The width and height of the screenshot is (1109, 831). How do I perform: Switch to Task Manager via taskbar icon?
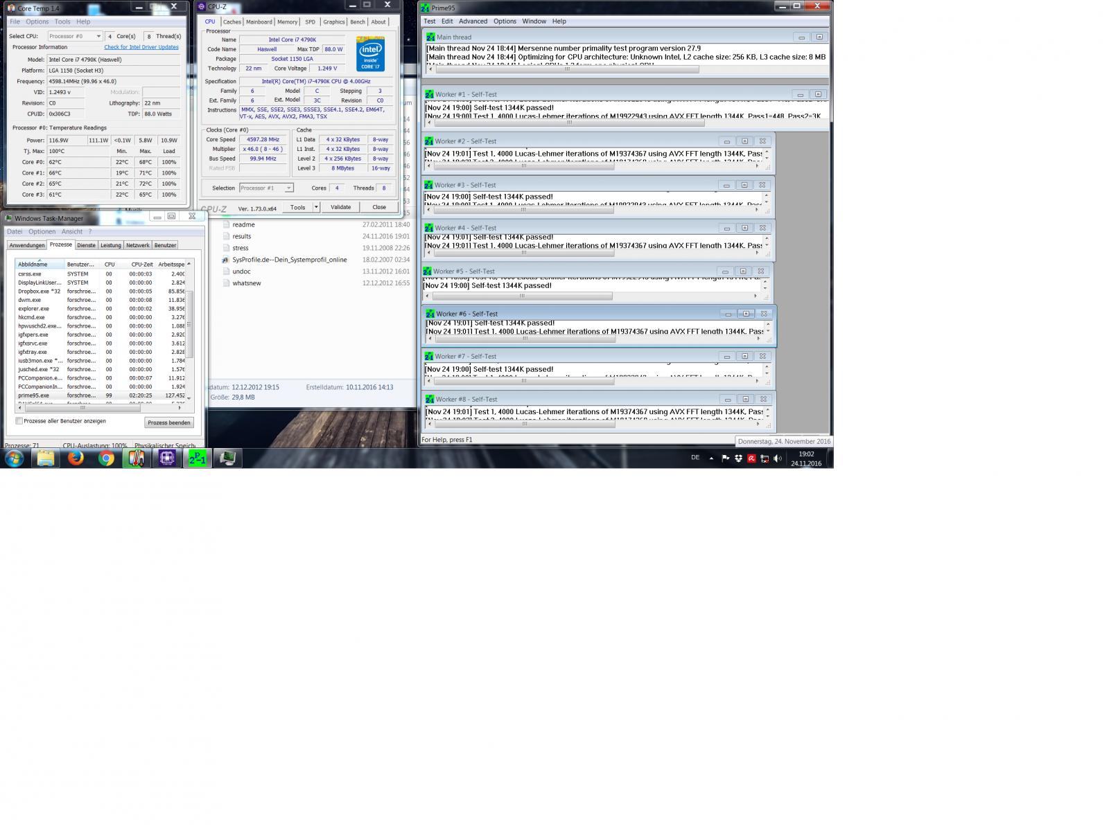click(x=227, y=458)
